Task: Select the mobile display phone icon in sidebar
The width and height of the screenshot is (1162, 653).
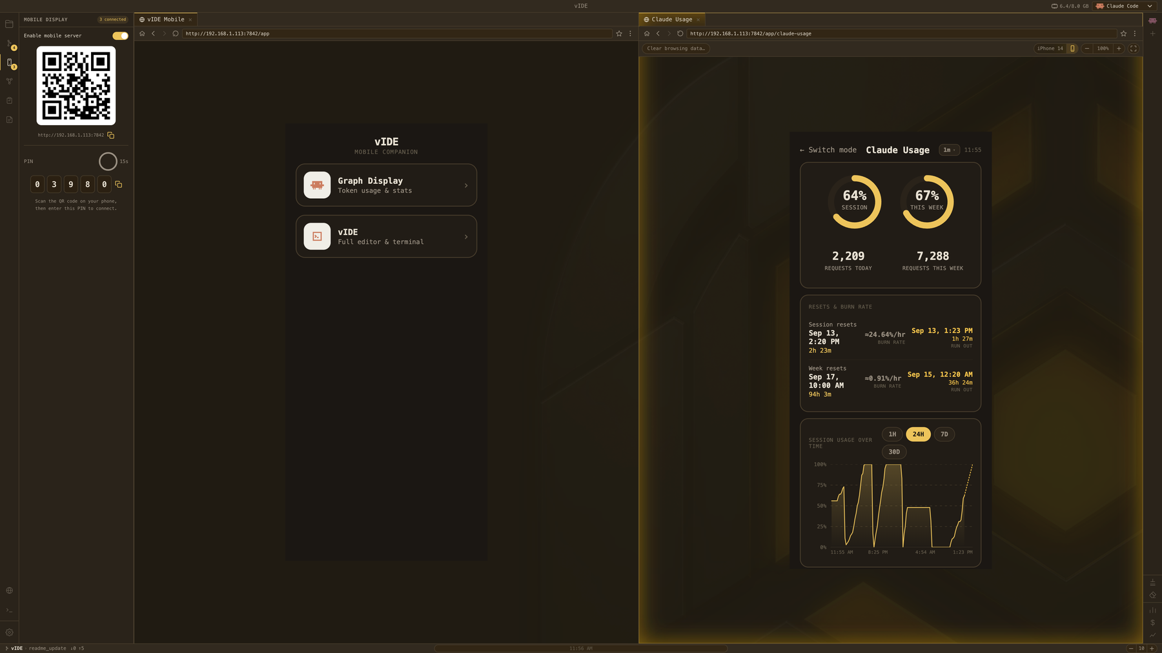Action: pos(10,63)
